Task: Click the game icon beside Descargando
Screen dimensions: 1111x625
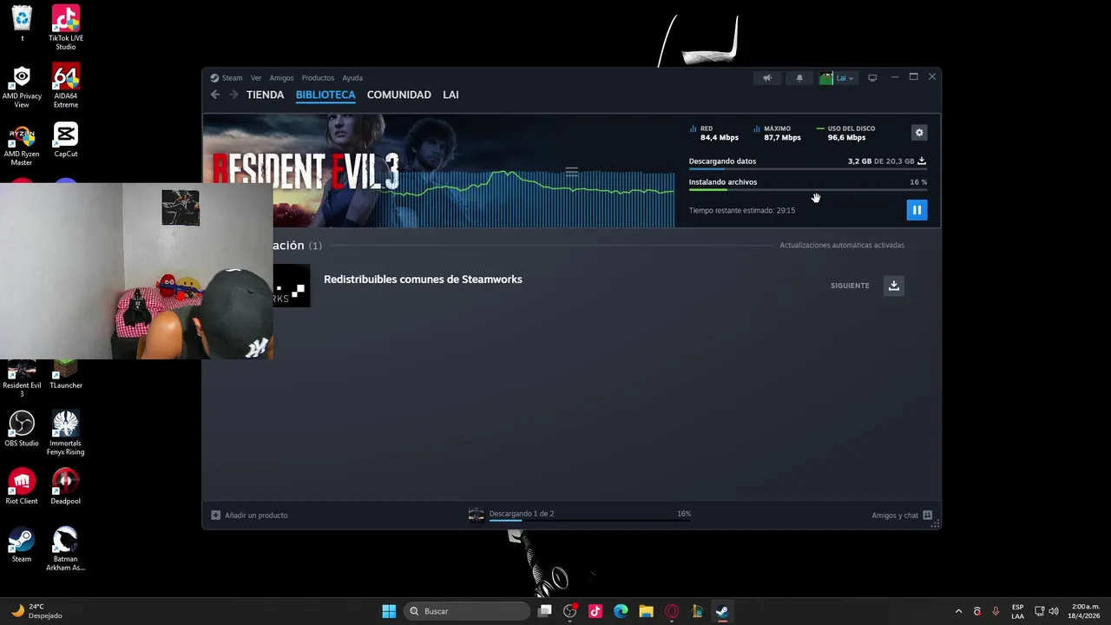Action: tap(476, 516)
